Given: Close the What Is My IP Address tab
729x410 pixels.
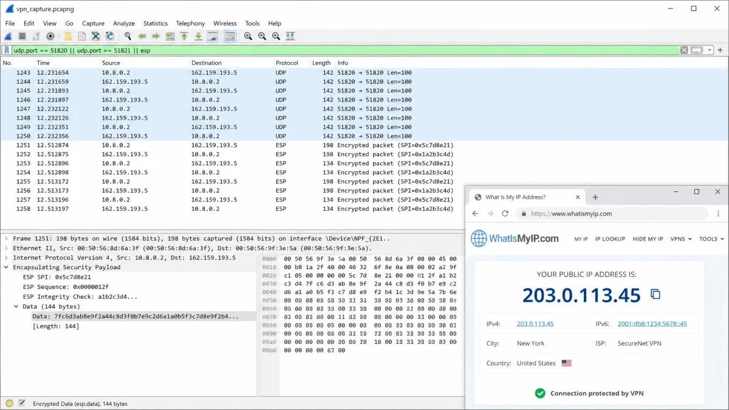Looking at the screenshot, I should coord(578,197).
